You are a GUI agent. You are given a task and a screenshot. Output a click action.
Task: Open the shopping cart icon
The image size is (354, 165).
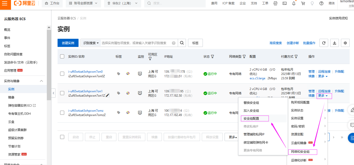[303, 3]
